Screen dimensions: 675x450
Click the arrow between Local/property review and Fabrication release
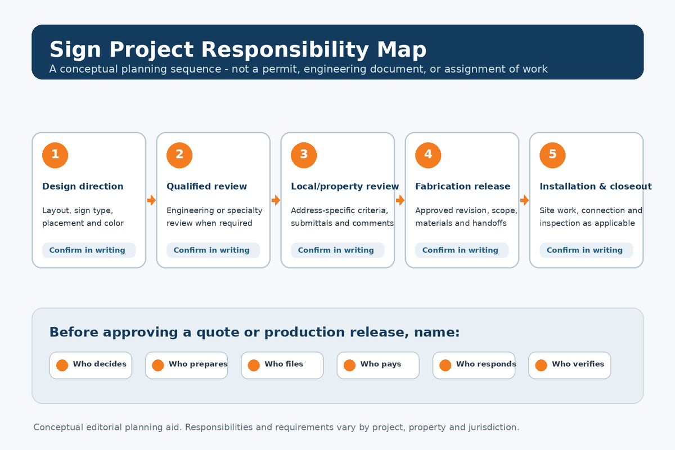400,200
